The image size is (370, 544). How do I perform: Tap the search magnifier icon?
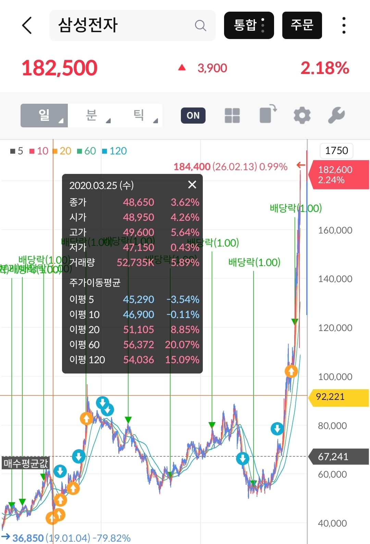point(200,25)
